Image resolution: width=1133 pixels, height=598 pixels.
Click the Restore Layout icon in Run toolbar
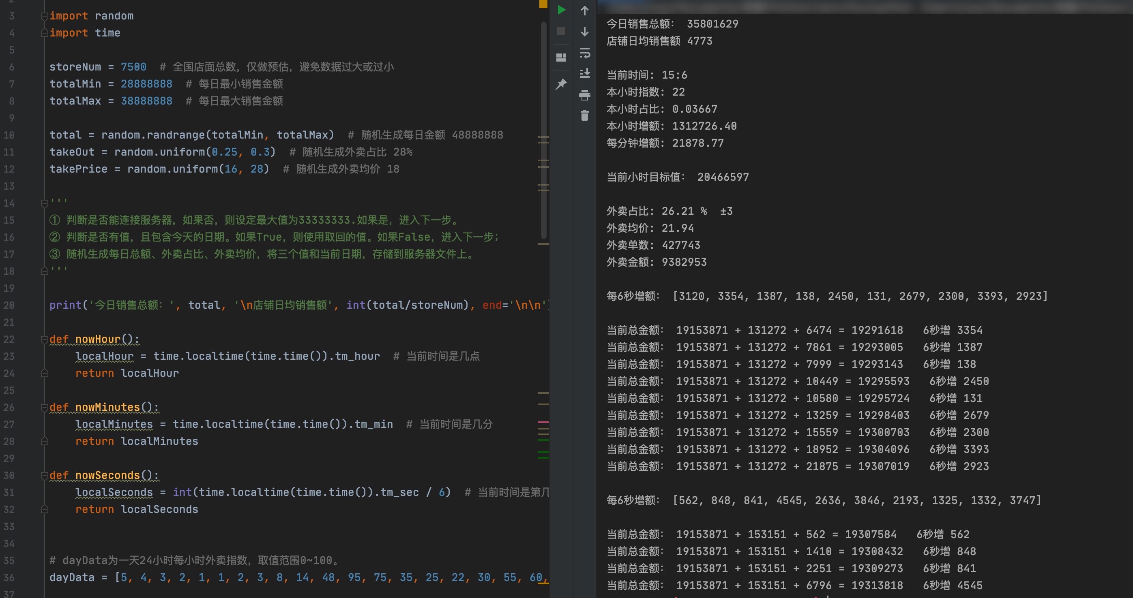561,57
